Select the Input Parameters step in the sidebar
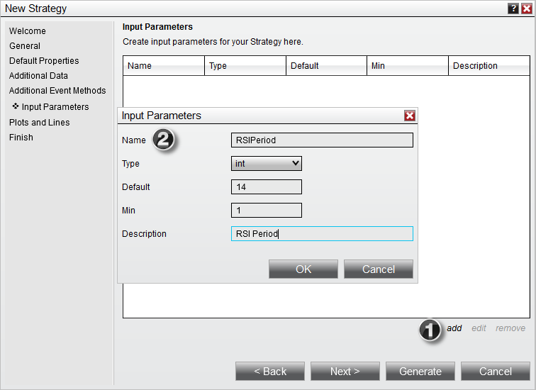Viewport: 536px width, 390px height. (55, 106)
